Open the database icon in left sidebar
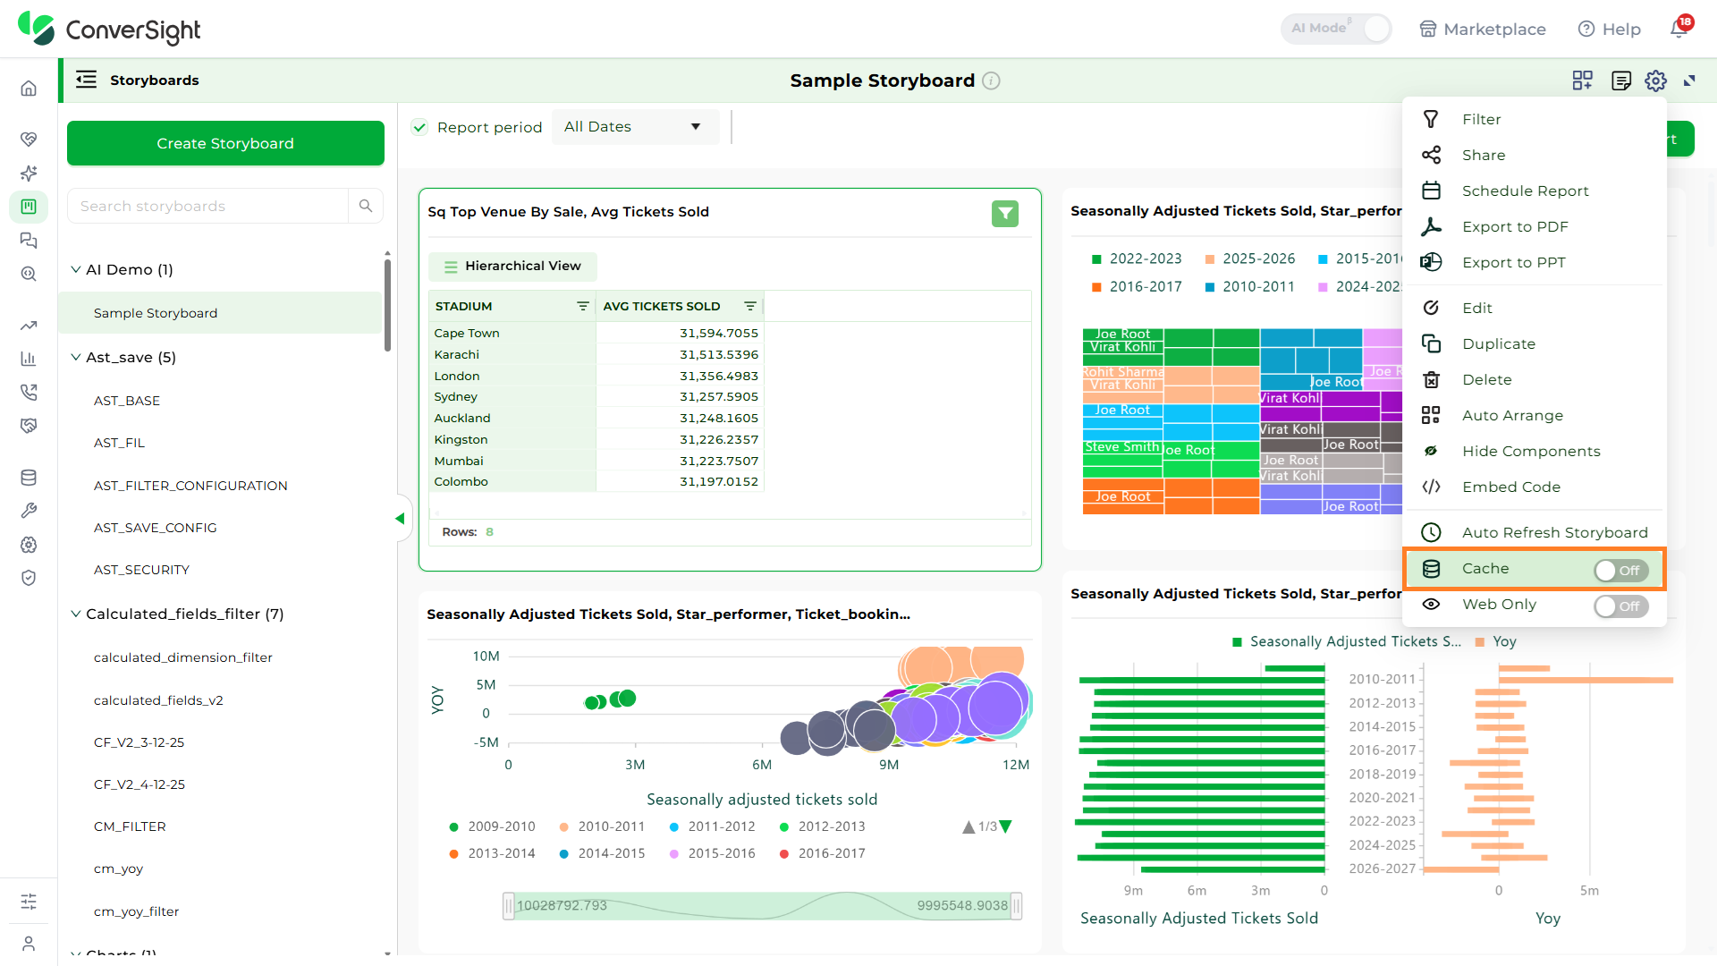The width and height of the screenshot is (1717, 966). click(x=29, y=478)
